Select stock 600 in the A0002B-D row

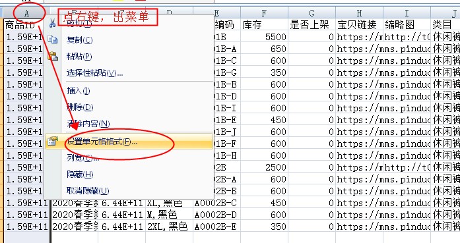click(264, 215)
